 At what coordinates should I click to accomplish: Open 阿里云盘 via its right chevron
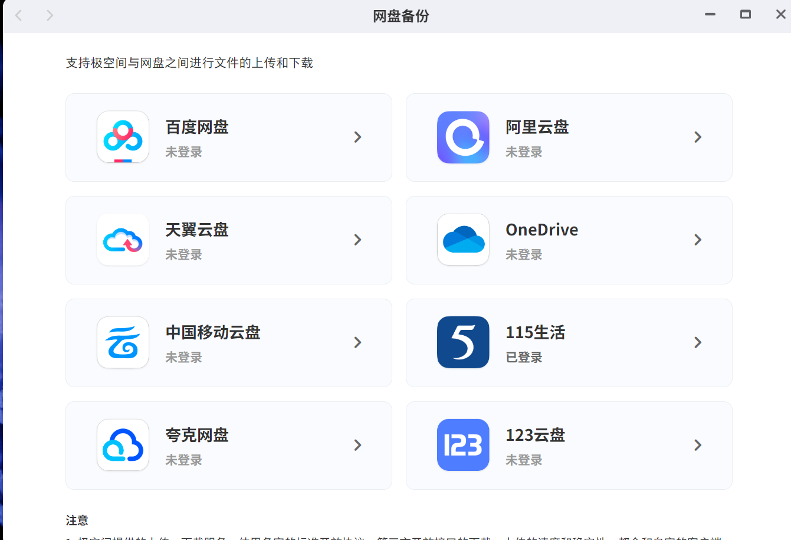[698, 137]
